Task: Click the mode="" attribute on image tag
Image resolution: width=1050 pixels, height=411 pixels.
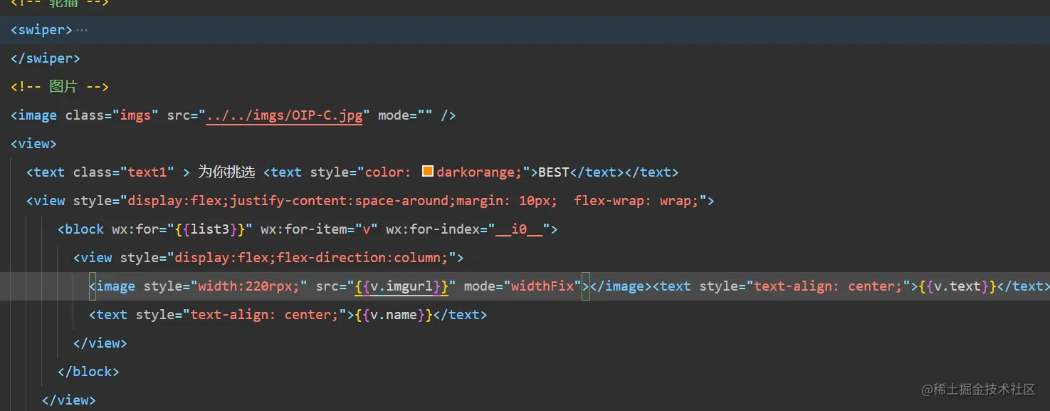Action: tap(405, 115)
